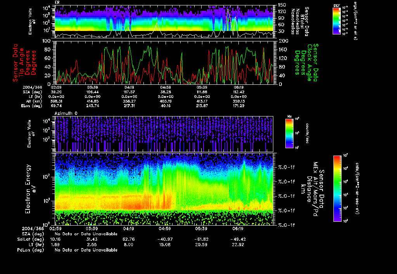
Task: Click the cnts/(cm**2-sr-sec-eV) color scale bar
Action: coord(337,188)
